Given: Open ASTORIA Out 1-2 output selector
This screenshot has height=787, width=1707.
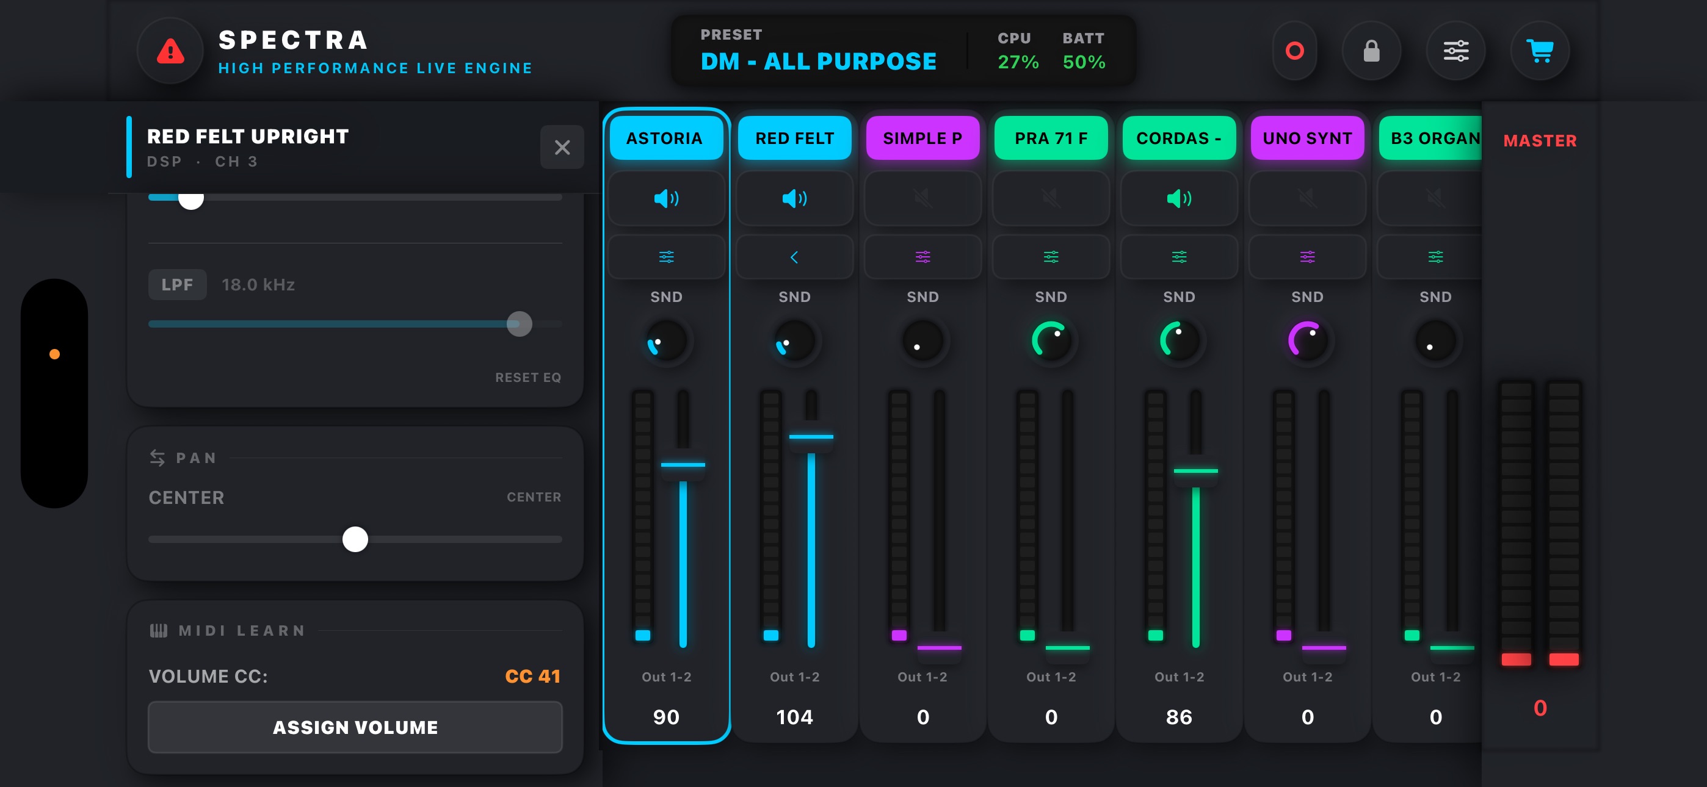Looking at the screenshot, I should click(666, 677).
